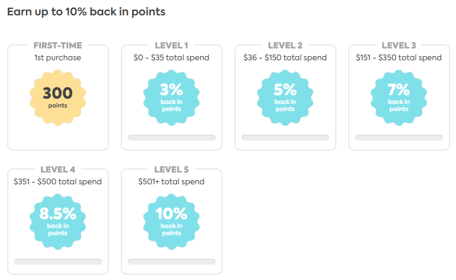Click the "$501+ total spend" text

pyautogui.click(x=171, y=182)
